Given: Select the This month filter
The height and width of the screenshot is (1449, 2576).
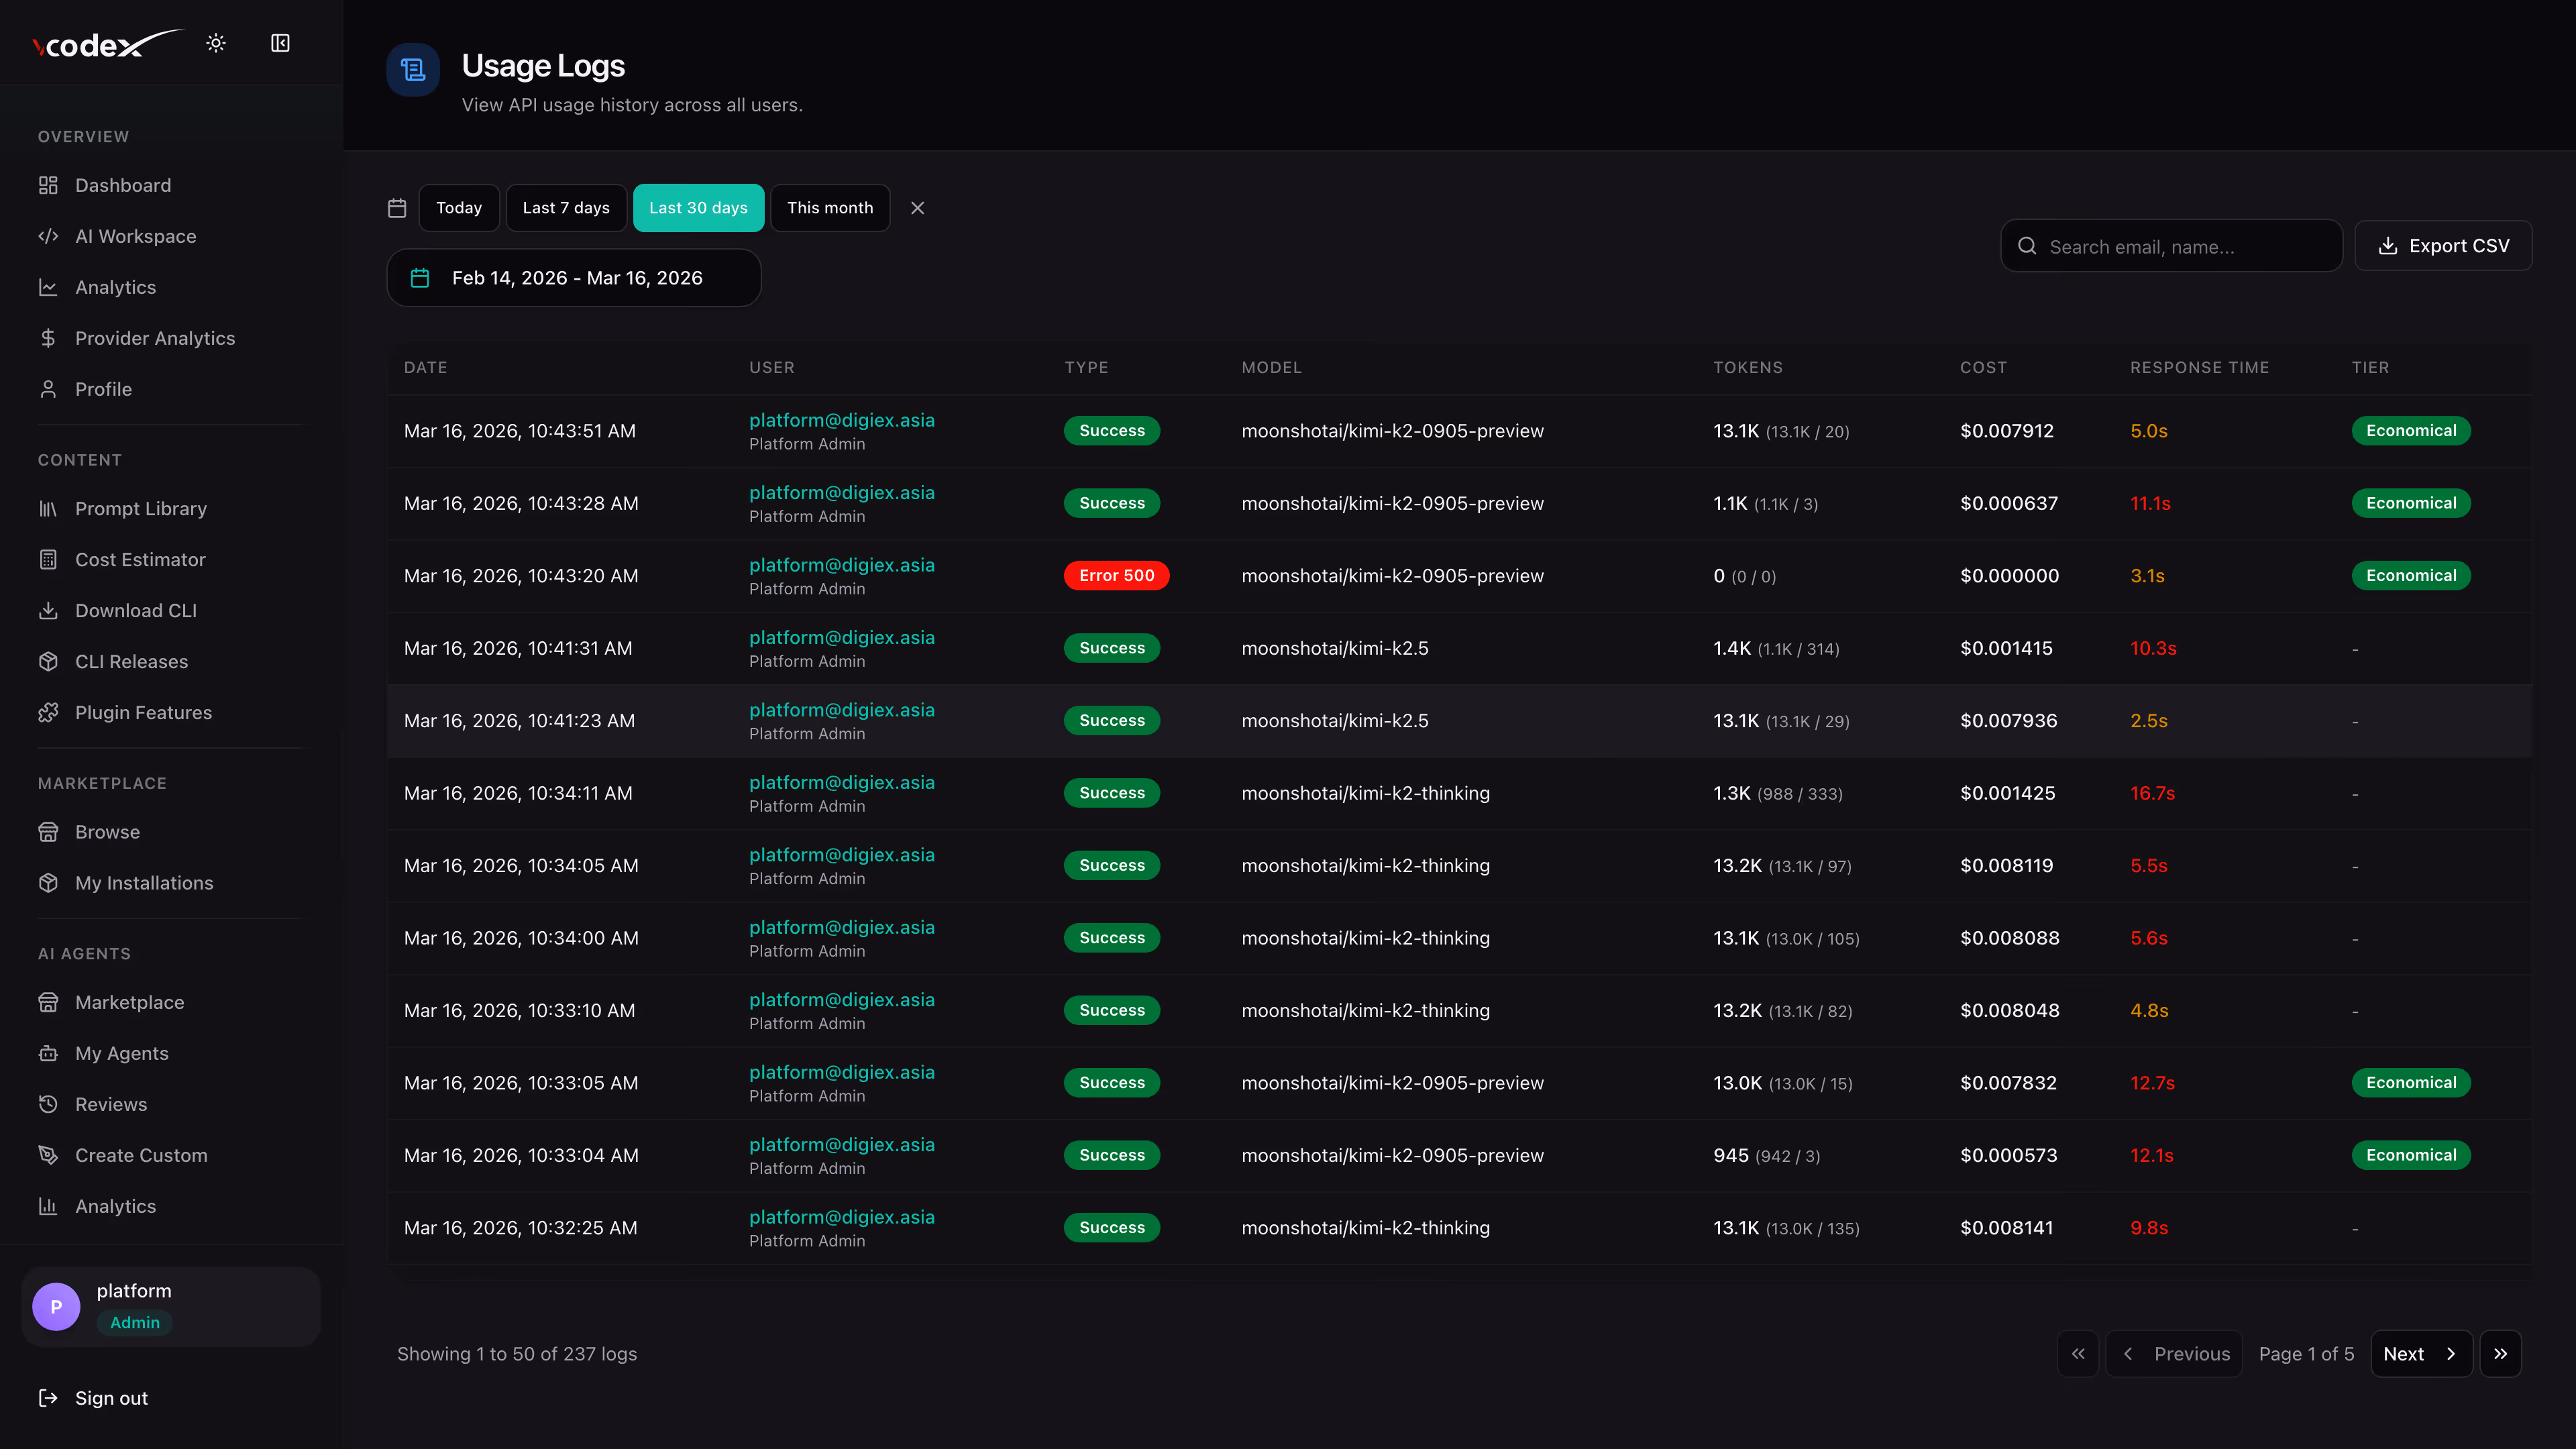Looking at the screenshot, I should point(829,208).
